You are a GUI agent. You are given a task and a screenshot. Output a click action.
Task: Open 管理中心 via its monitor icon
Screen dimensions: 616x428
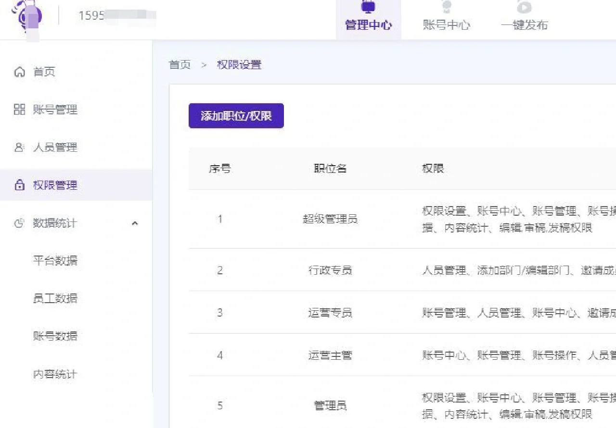tap(368, 7)
